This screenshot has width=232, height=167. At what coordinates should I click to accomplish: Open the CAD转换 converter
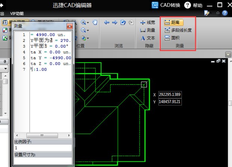[166, 5]
